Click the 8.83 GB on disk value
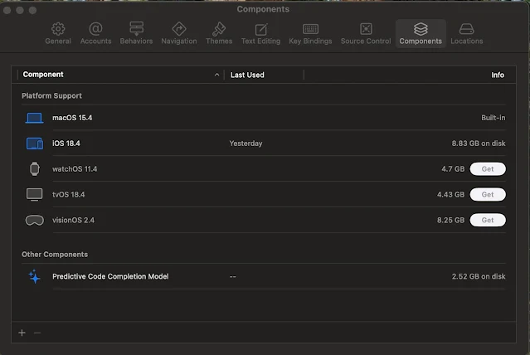Screen dimensions: 530x355 click(x=479, y=143)
